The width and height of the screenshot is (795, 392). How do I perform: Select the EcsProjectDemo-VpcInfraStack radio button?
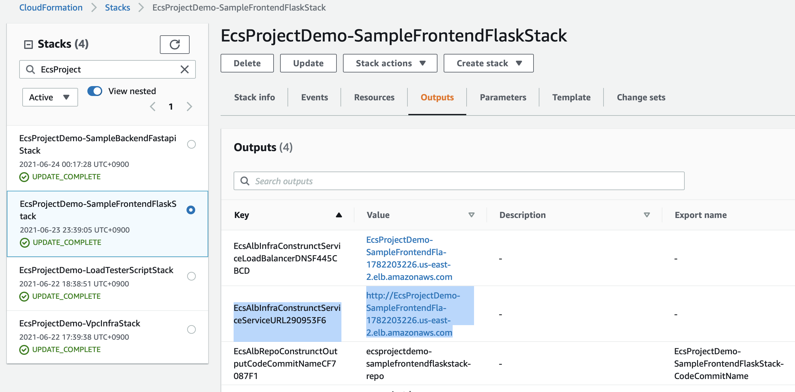pos(191,329)
